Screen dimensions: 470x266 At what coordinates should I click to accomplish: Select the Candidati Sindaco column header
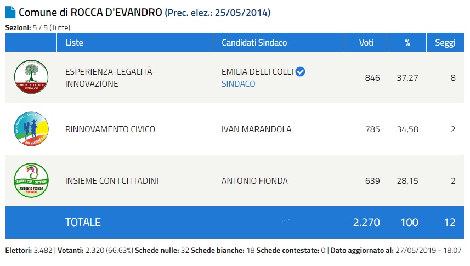tap(254, 43)
